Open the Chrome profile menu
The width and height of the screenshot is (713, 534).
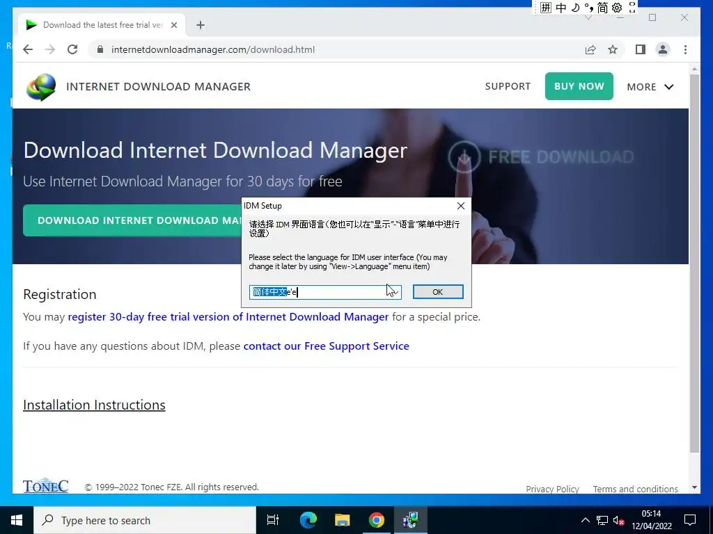point(663,49)
